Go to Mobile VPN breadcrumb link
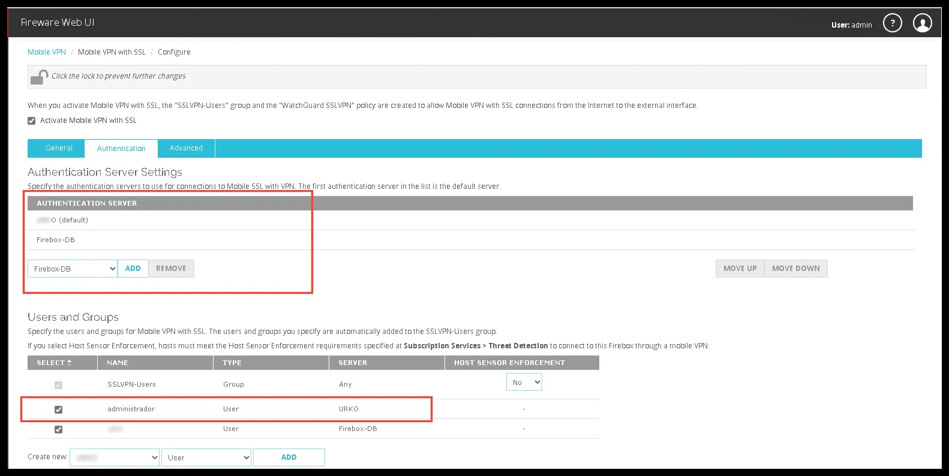Screen dimensions: 949x476 [x=47, y=52]
